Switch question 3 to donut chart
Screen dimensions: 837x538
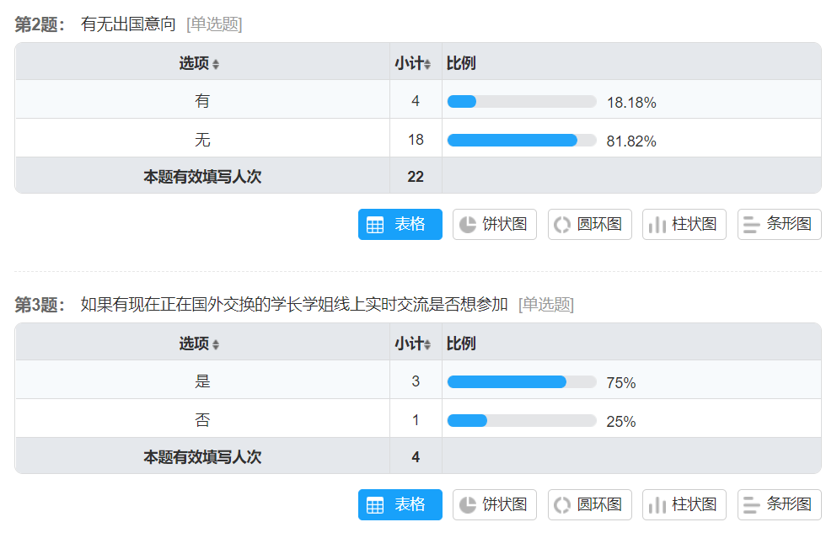pos(589,504)
